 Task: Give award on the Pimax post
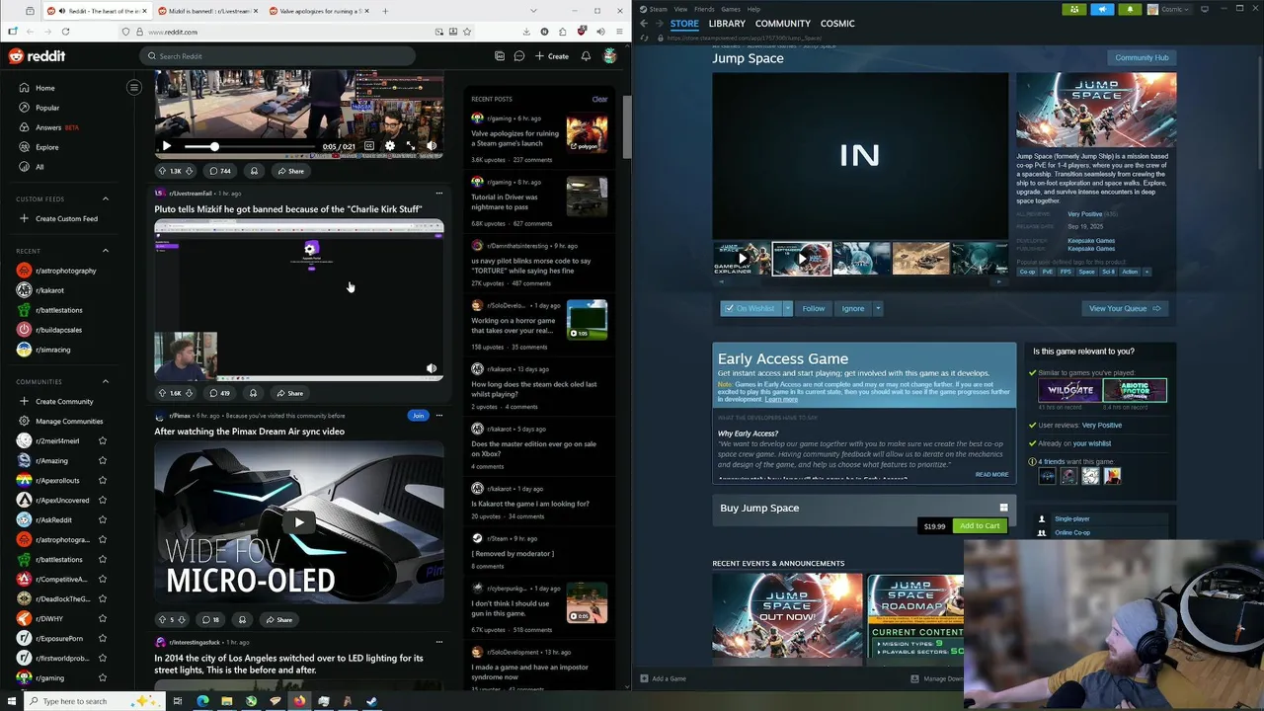(x=242, y=620)
